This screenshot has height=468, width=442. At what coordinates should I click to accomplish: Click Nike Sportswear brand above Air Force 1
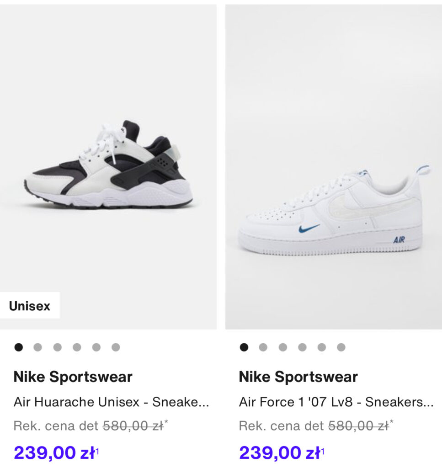pyautogui.click(x=298, y=377)
